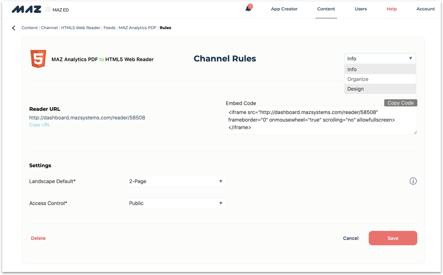Open the Access Control Public dropdown
443x275 pixels.
pyautogui.click(x=177, y=203)
